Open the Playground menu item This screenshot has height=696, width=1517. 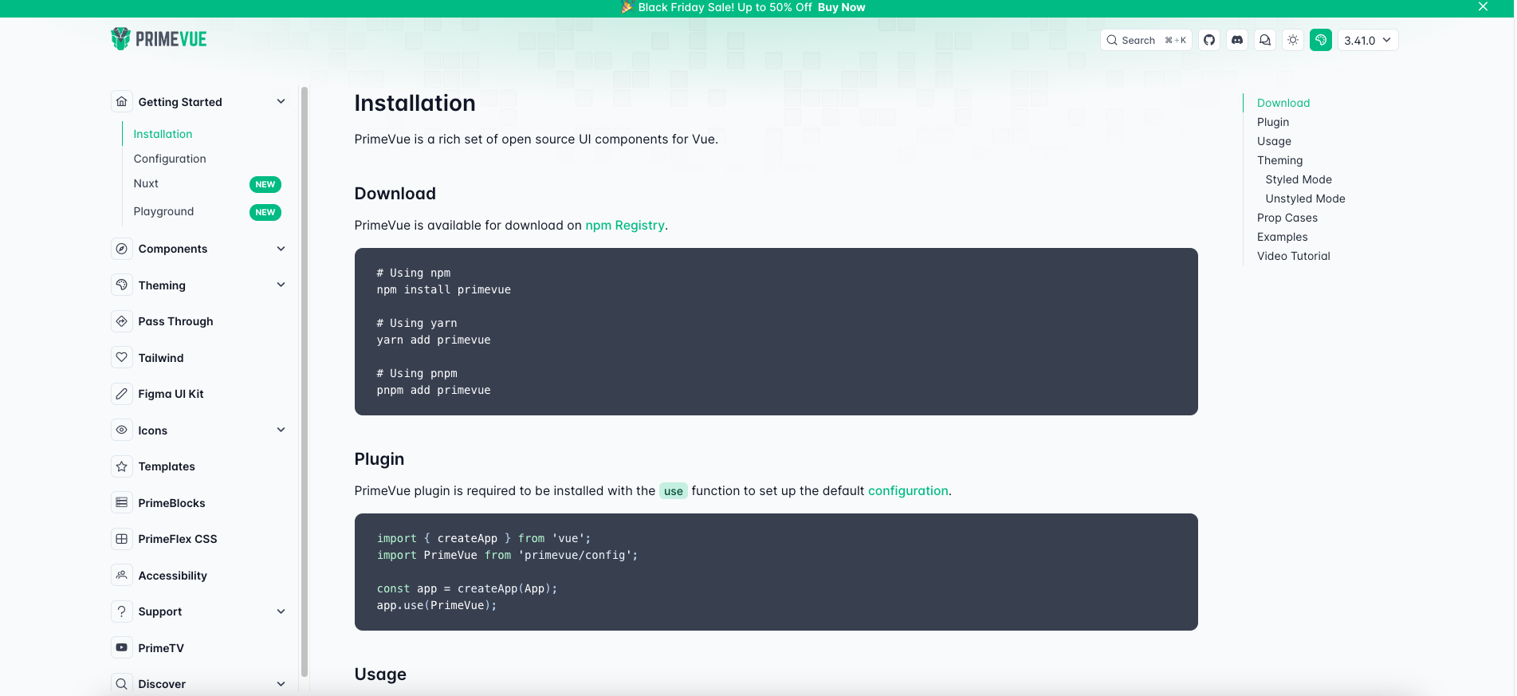tap(163, 211)
